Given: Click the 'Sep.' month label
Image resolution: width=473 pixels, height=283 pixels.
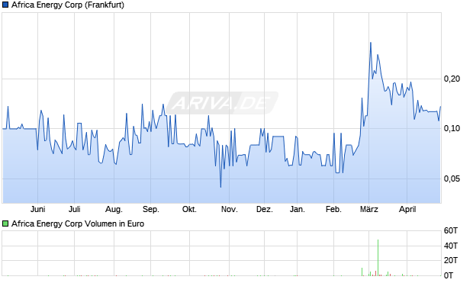Looking at the screenshot, I should click(150, 209).
